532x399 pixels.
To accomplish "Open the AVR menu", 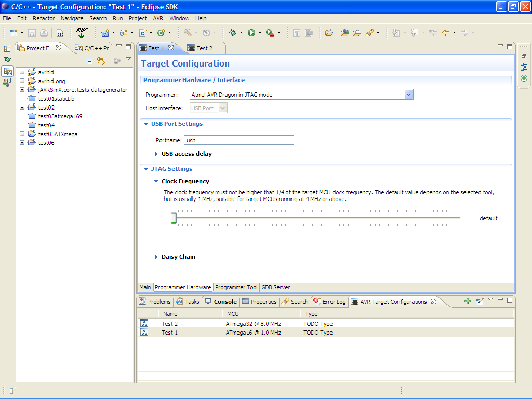I will click(158, 18).
